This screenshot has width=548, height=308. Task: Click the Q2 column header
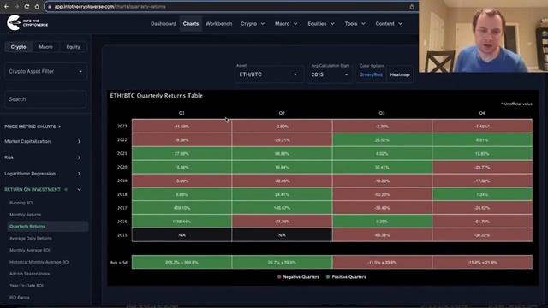[282, 113]
